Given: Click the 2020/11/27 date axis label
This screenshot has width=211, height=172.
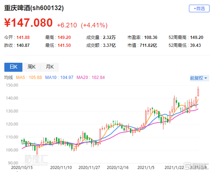Looking at the screenshot, I should click(89, 168).
